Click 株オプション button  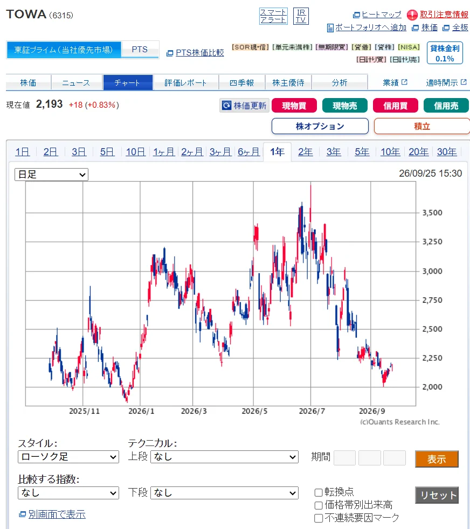[320, 126]
